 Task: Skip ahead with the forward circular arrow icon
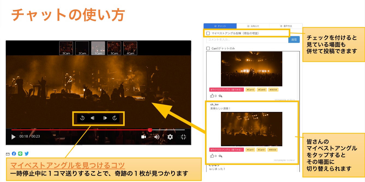click(x=115, y=118)
